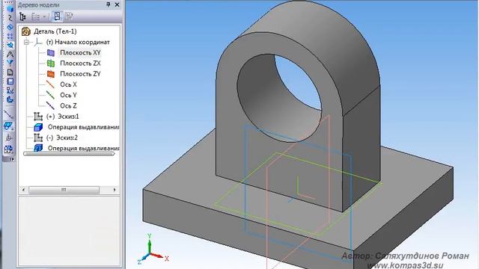
Task: Open the surfaces toolbar icon
Action: [x=10, y=27]
